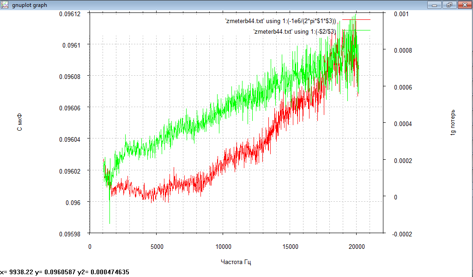Click the x-axis tick label 10000
The height and width of the screenshot is (277, 473).
point(223,247)
